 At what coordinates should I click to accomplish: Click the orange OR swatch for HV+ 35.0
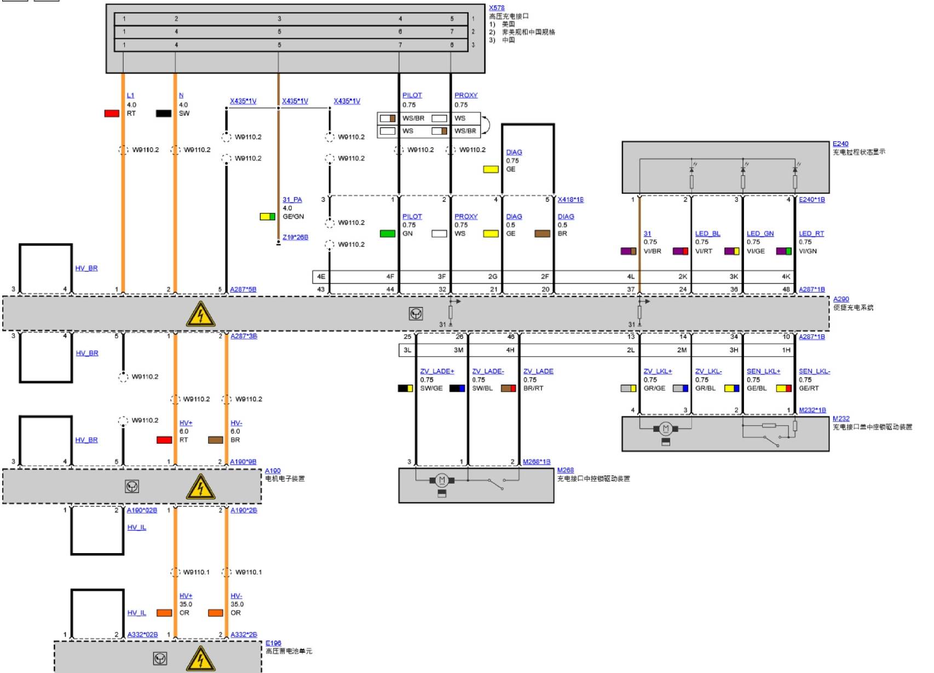point(164,613)
